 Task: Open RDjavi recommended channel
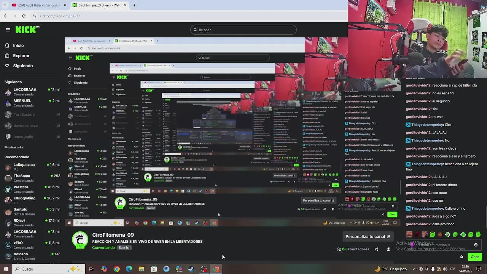[32, 222]
